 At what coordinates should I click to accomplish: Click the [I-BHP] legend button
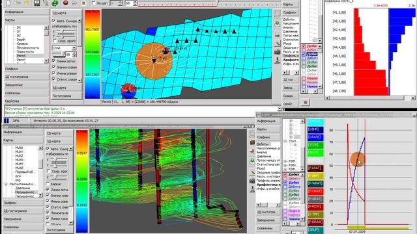pyautogui.click(x=315, y=129)
